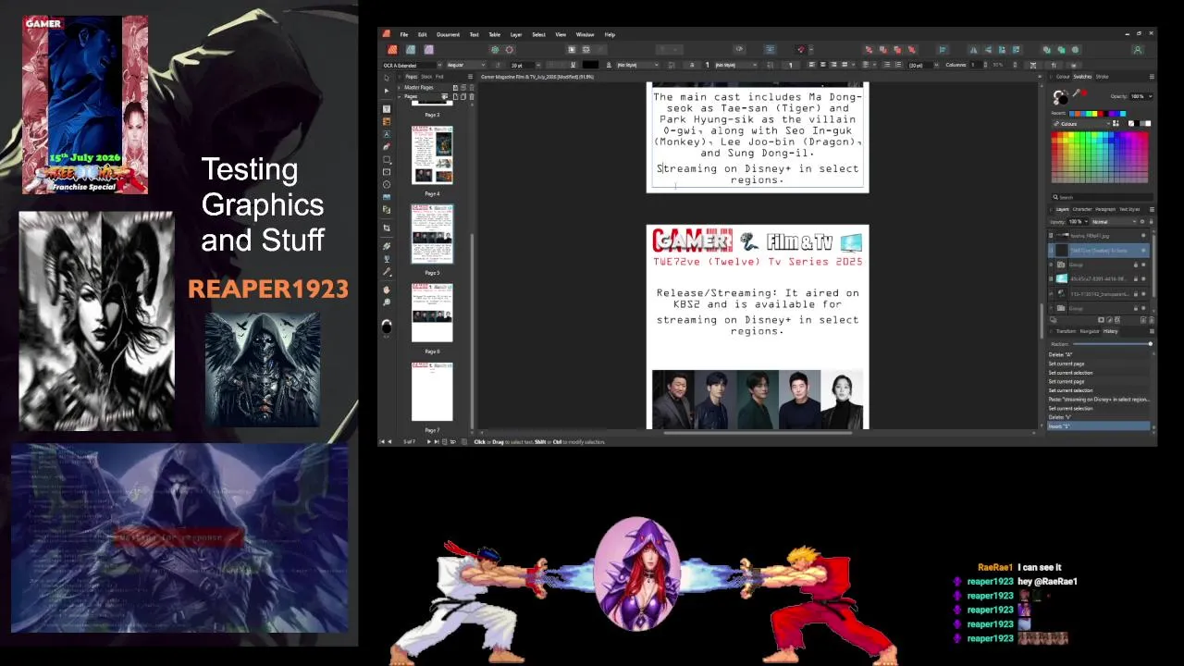The image size is (1184, 666).
Task: Open the Layer menu
Action: (516, 34)
